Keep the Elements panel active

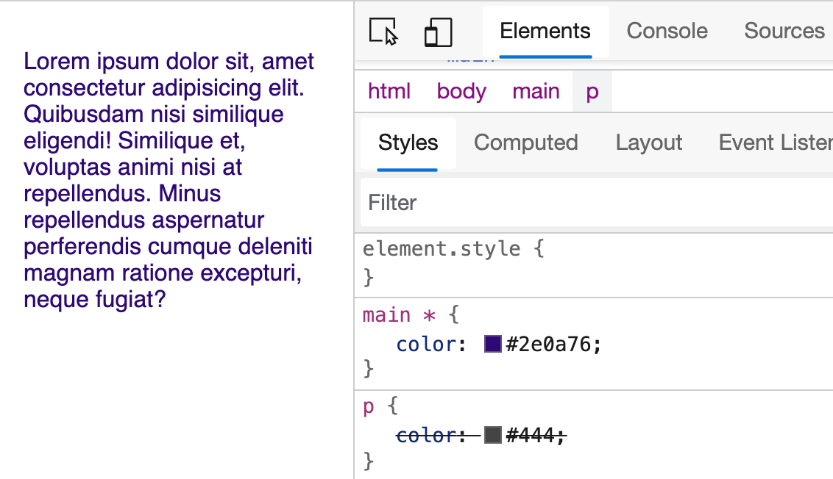tap(545, 31)
